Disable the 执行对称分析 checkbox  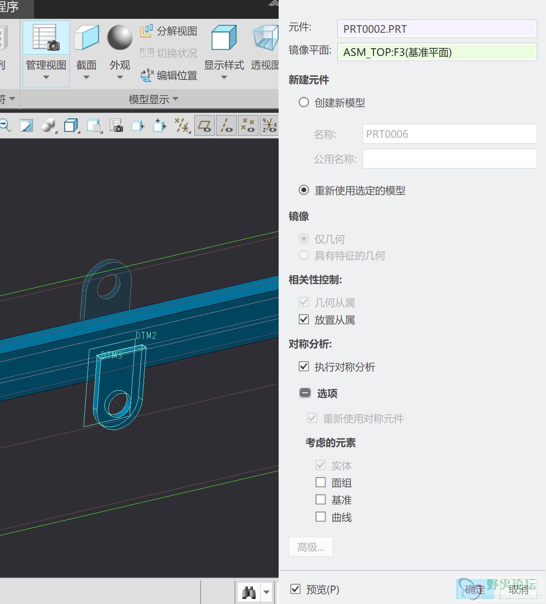pyautogui.click(x=304, y=367)
